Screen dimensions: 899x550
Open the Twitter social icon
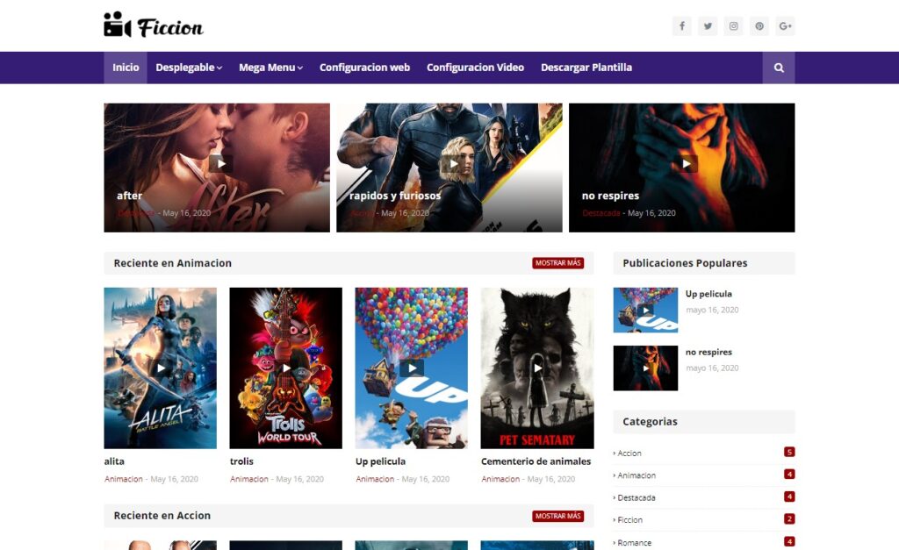point(708,25)
